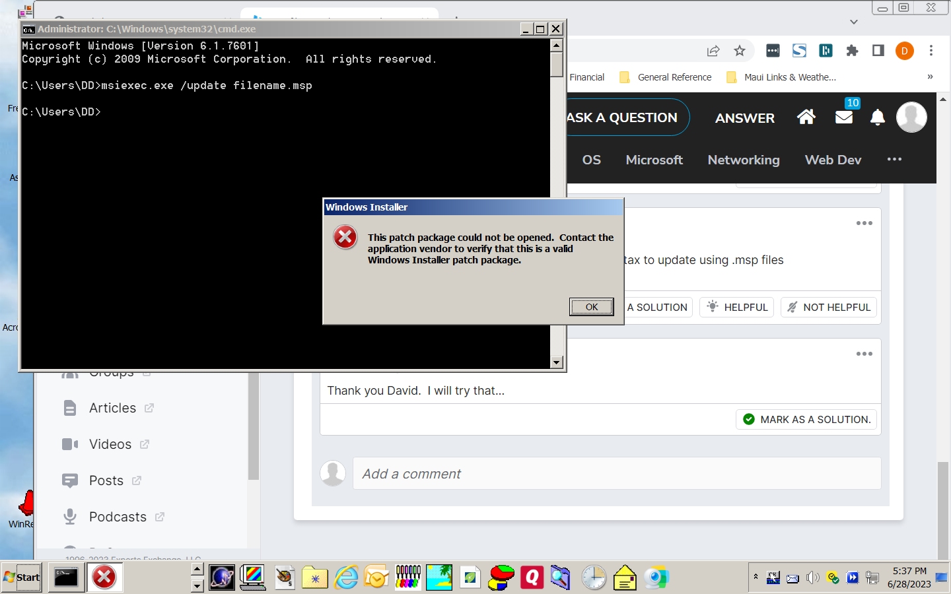Open the Maui Links & Weather bookmarks folder
This screenshot has width=951, height=594.
[x=781, y=77]
